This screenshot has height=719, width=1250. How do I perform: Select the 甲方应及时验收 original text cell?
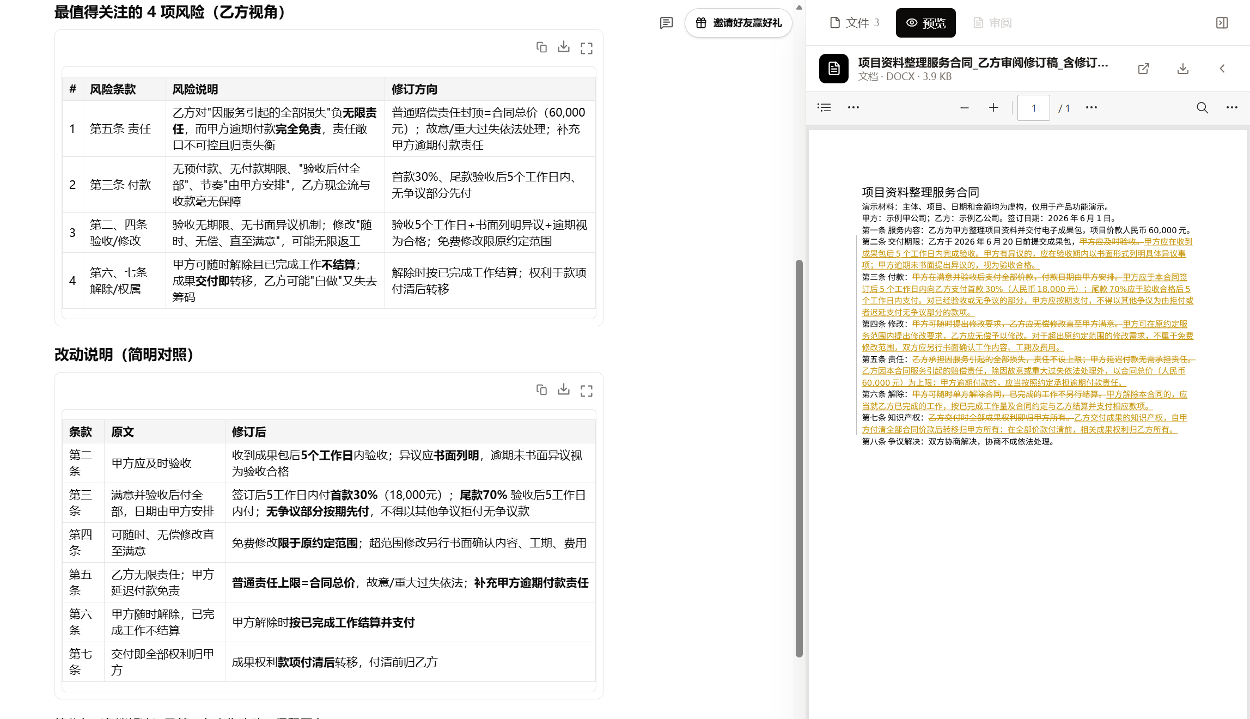click(164, 463)
